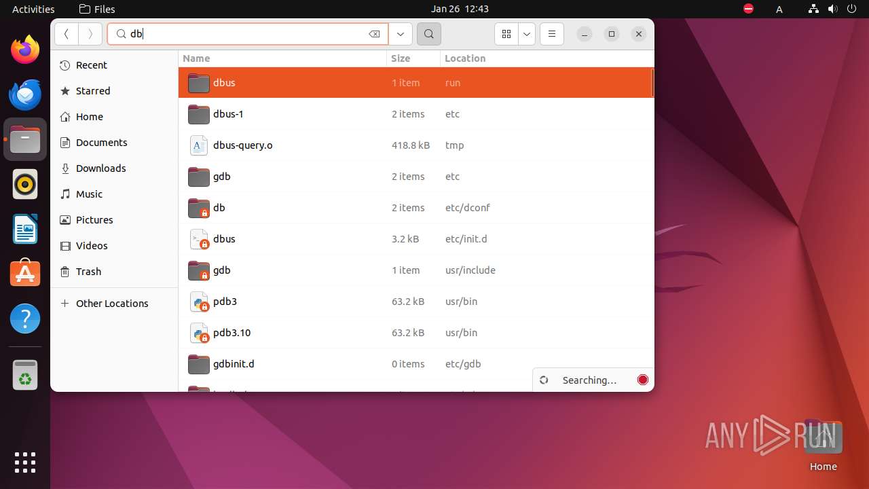869x489 pixels.
Task: Open the view options dropdown
Action: pyautogui.click(x=527, y=34)
